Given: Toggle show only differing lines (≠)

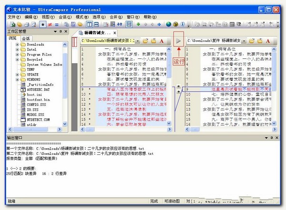Looking at the screenshot, I should coord(50,24).
